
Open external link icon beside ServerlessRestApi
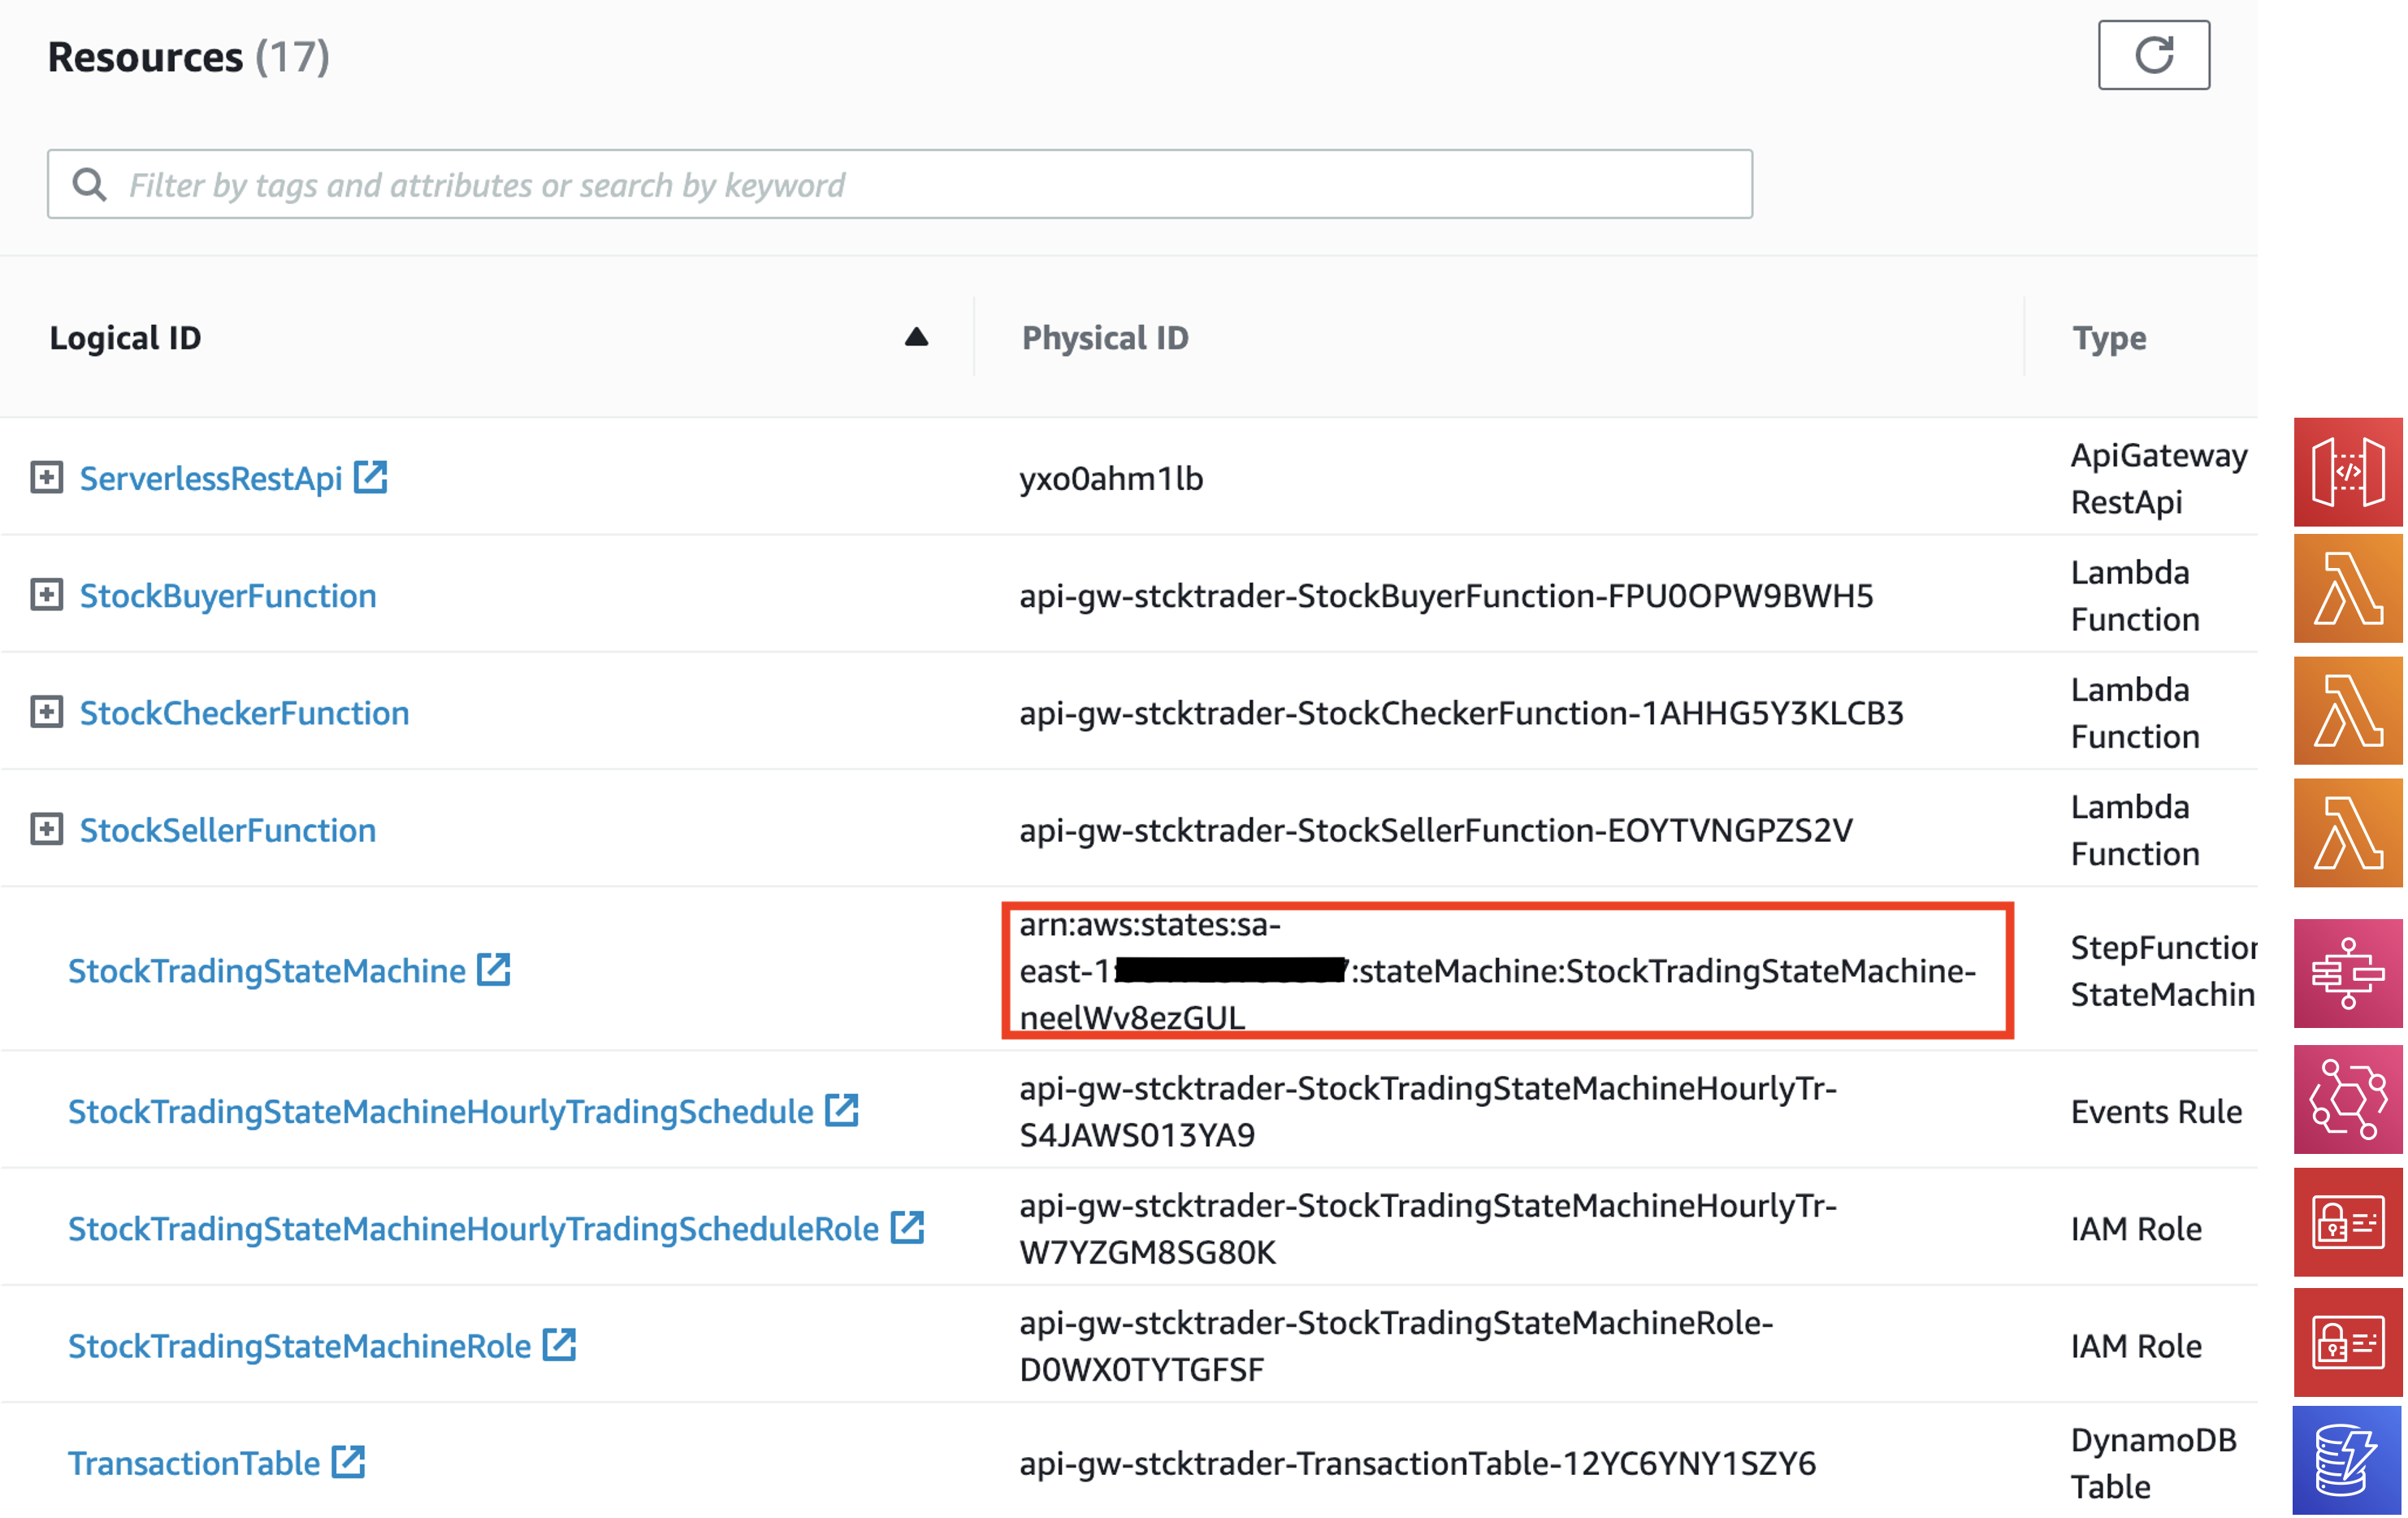tap(370, 477)
